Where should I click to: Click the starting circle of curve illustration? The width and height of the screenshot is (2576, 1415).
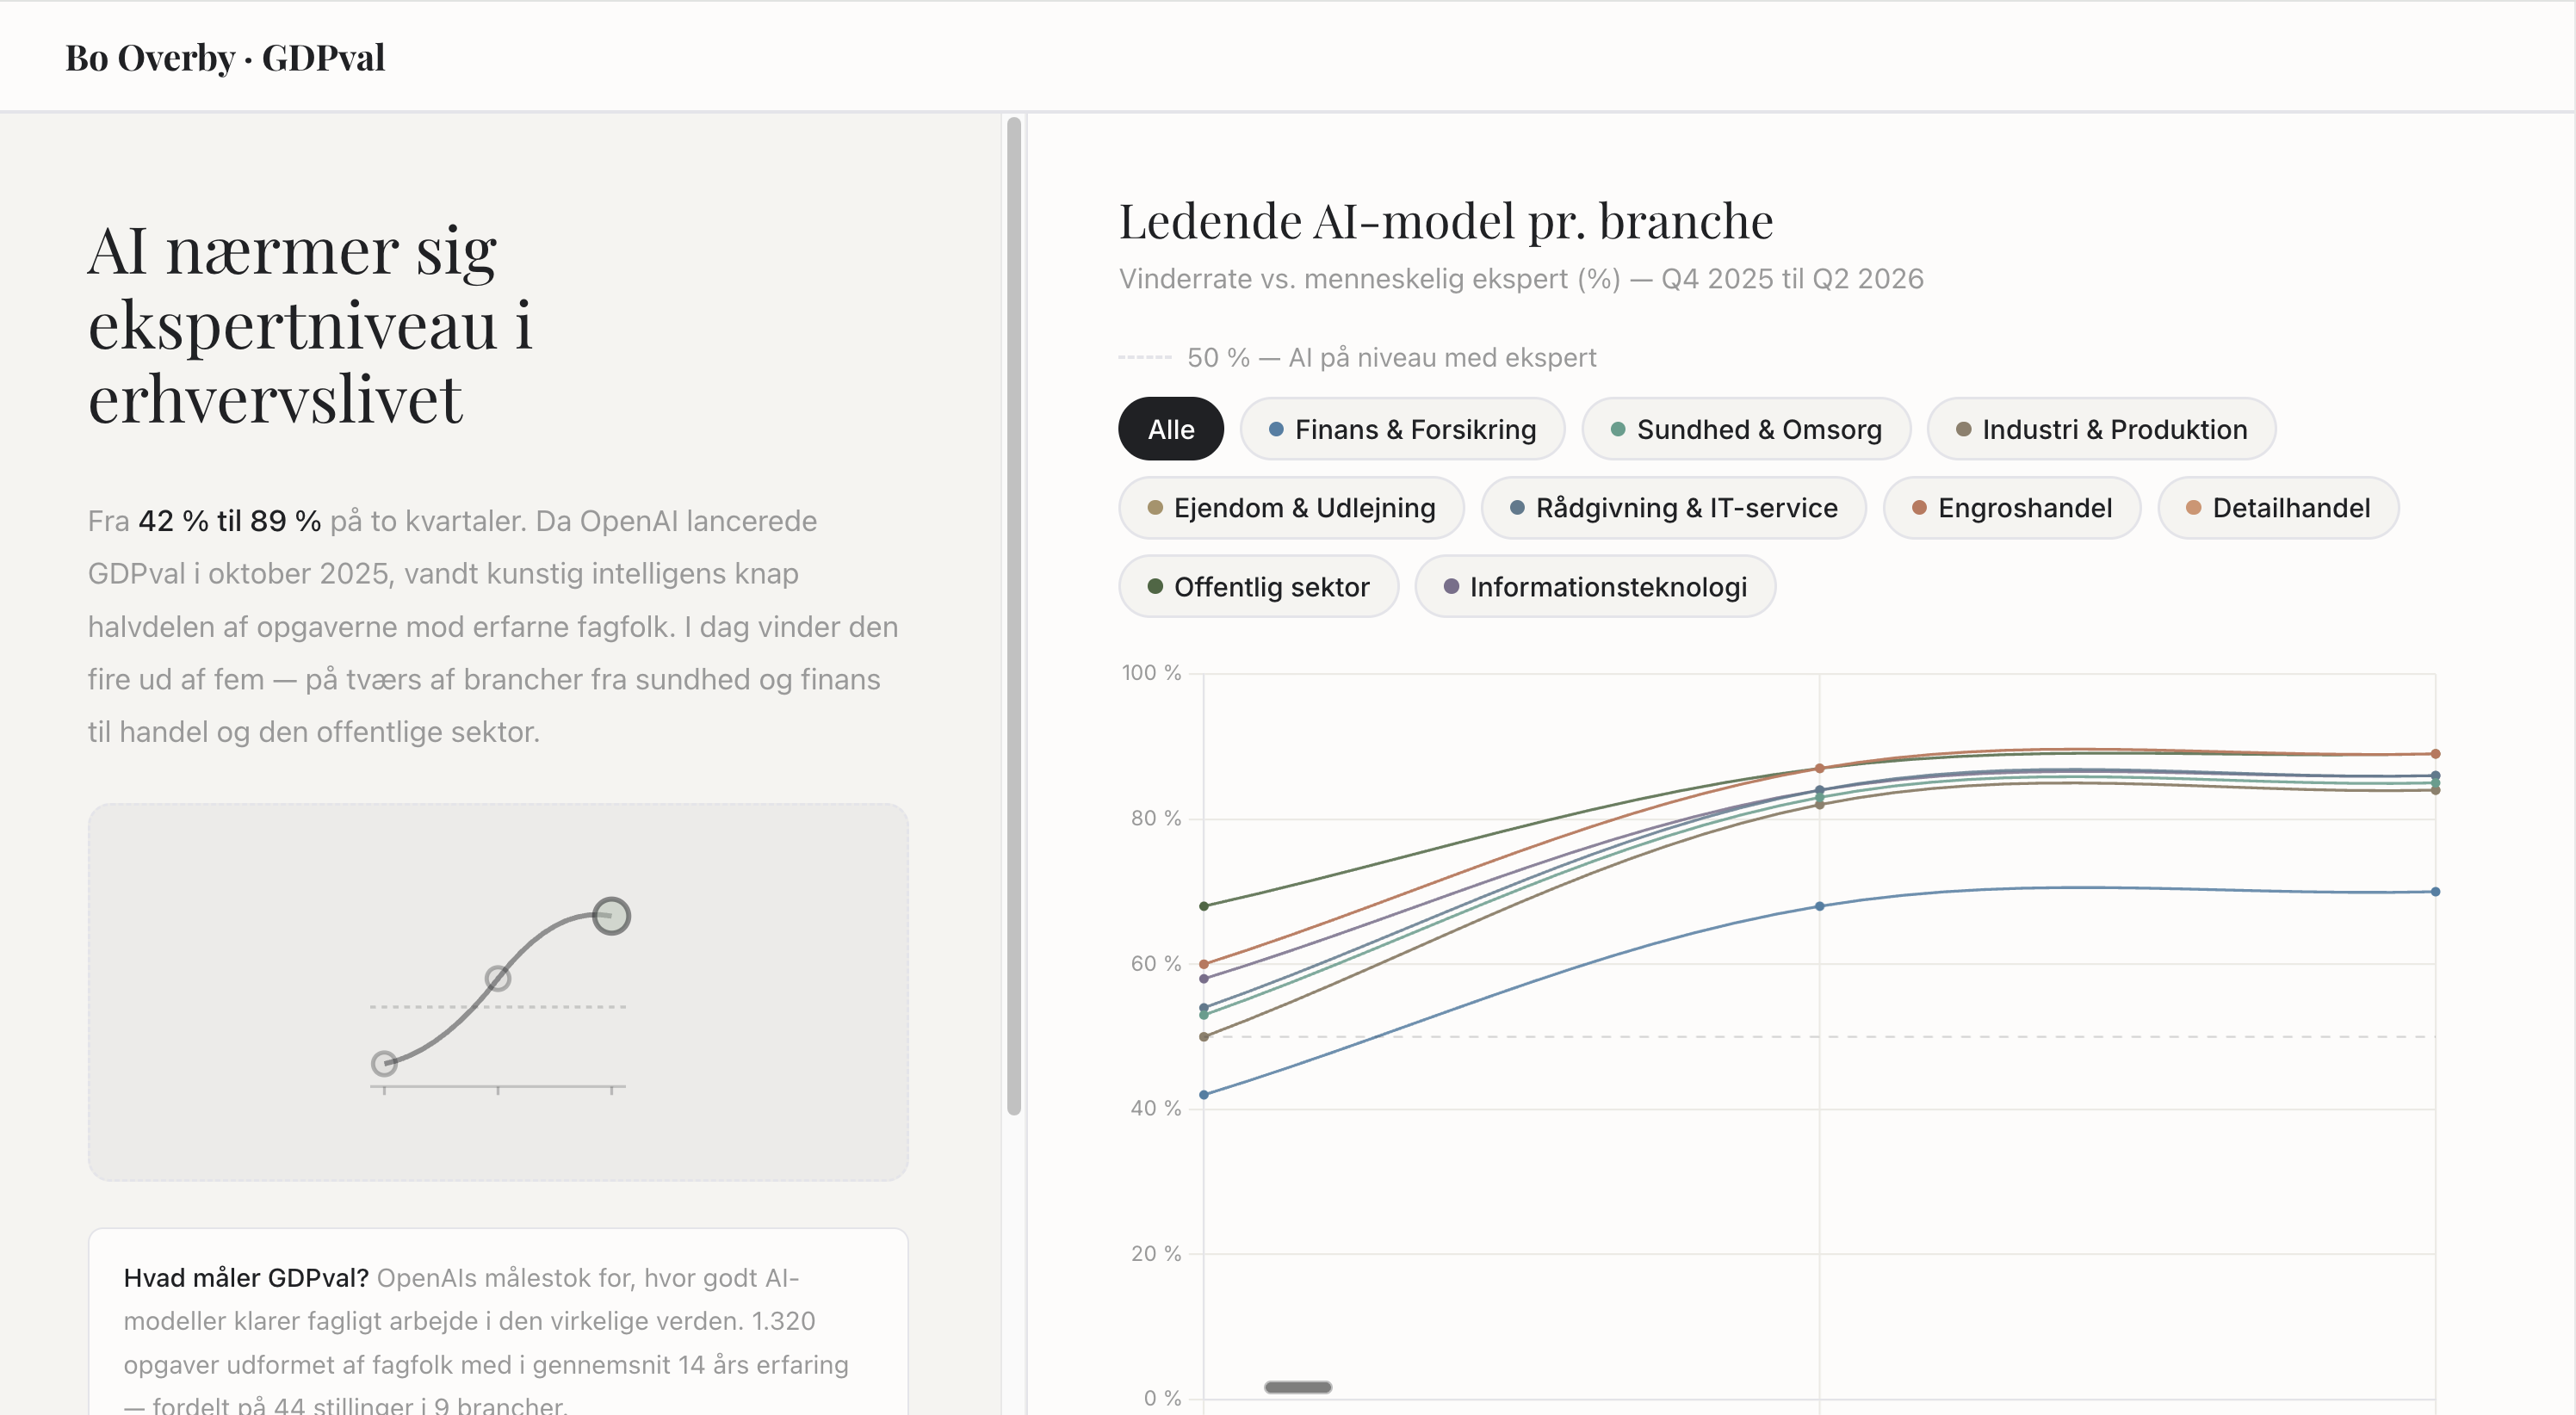tap(384, 1063)
